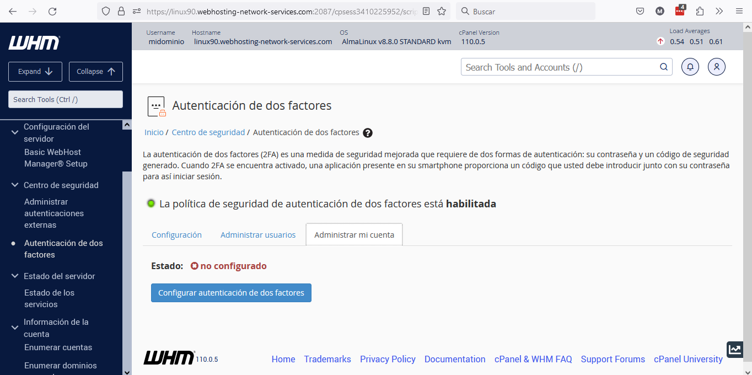The width and height of the screenshot is (752, 375).
Task: Click the server statistics chart icon
Action: [x=734, y=349]
